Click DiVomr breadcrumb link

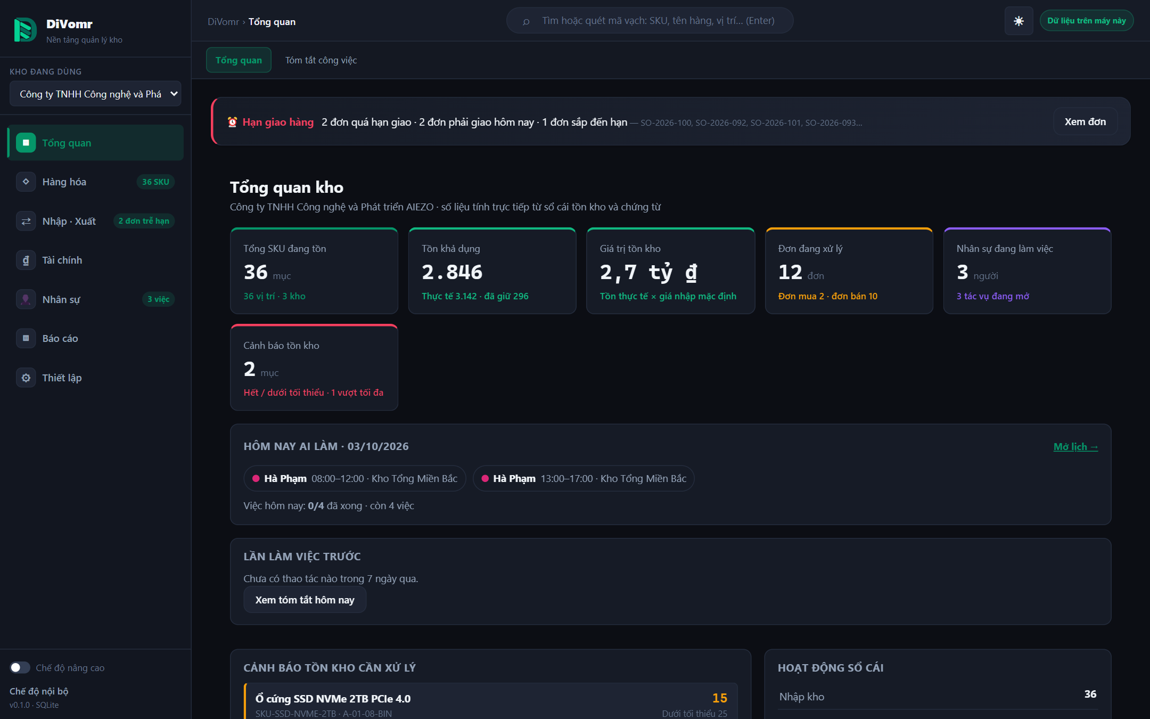tap(223, 22)
